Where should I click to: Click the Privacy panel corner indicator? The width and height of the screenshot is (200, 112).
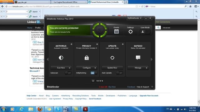(x=97, y=44)
